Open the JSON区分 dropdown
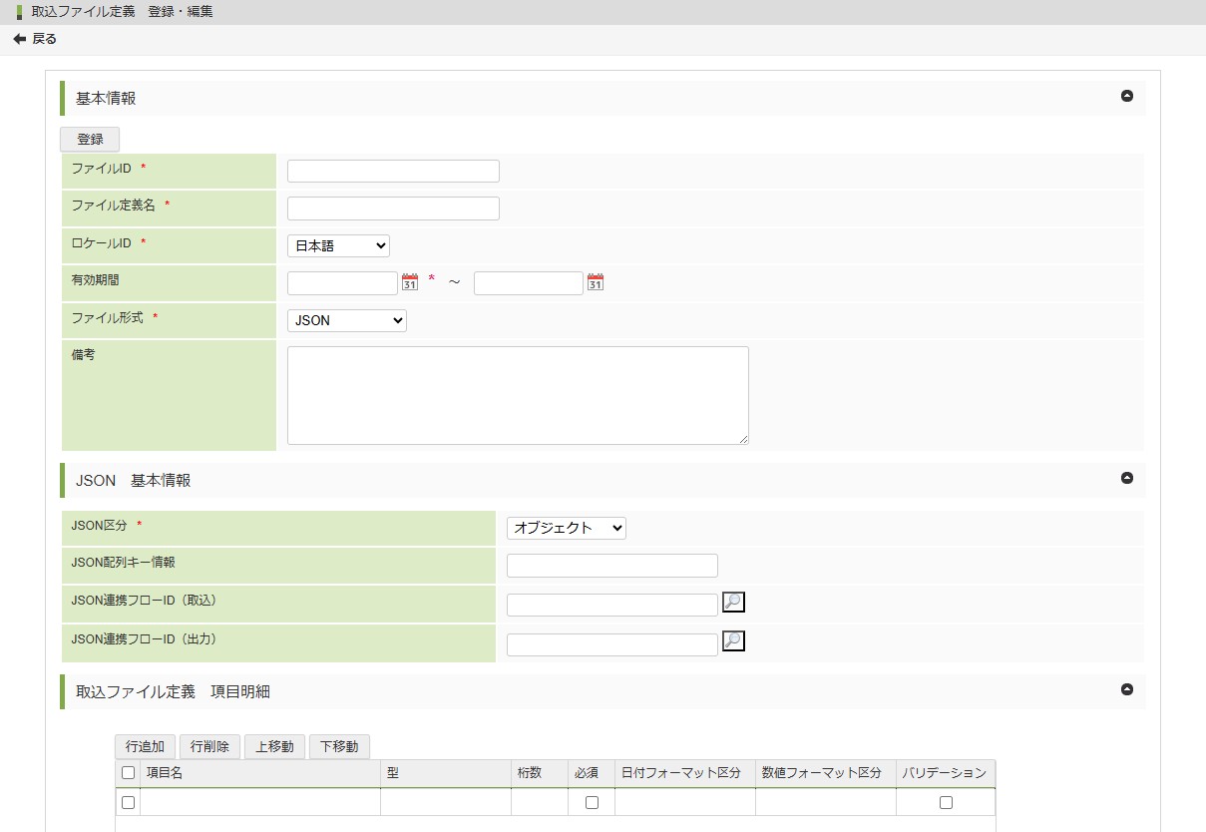Image resolution: width=1206 pixels, height=832 pixels. click(566, 528)
